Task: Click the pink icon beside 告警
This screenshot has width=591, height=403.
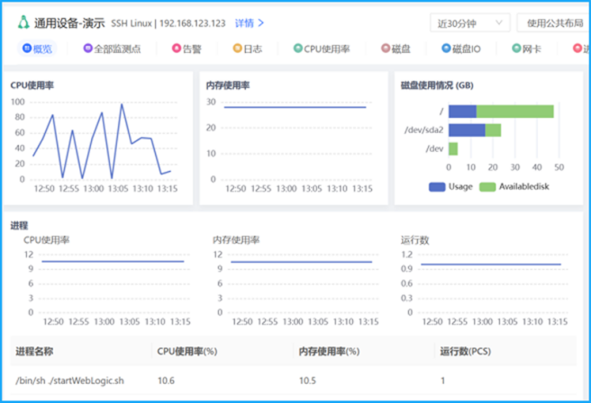Action: point(177,49)
